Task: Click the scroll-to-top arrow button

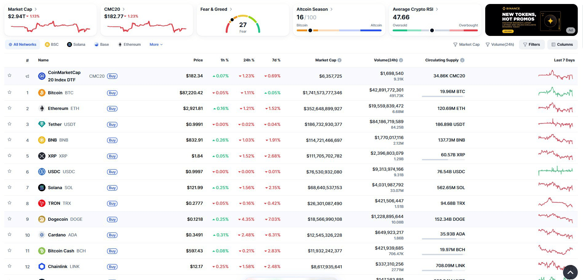Action: click(570, 272)
